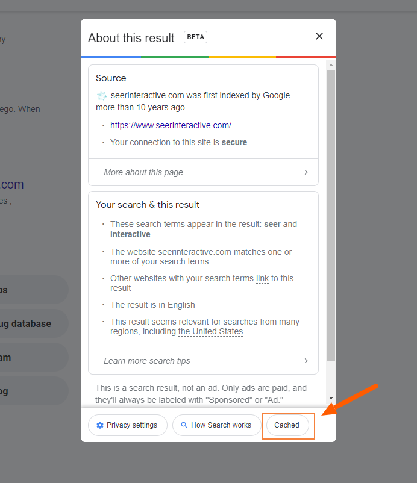Open the Privacy settings button

click(127, 425)
